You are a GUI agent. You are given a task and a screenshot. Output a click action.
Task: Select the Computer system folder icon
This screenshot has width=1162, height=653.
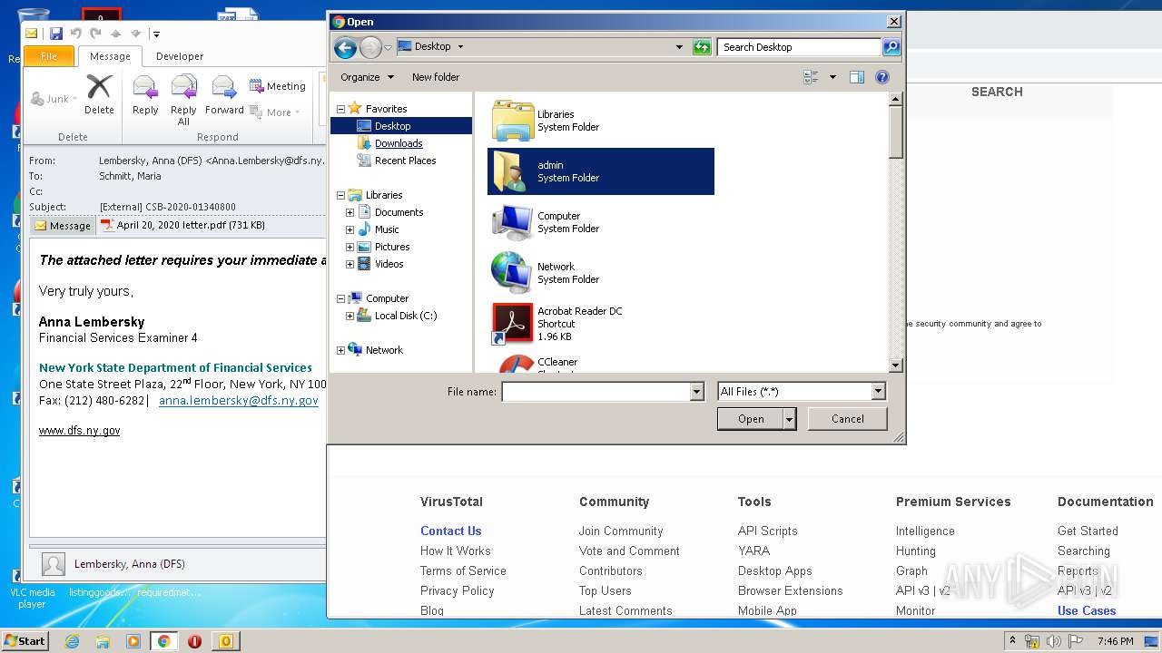pos(513,222)
